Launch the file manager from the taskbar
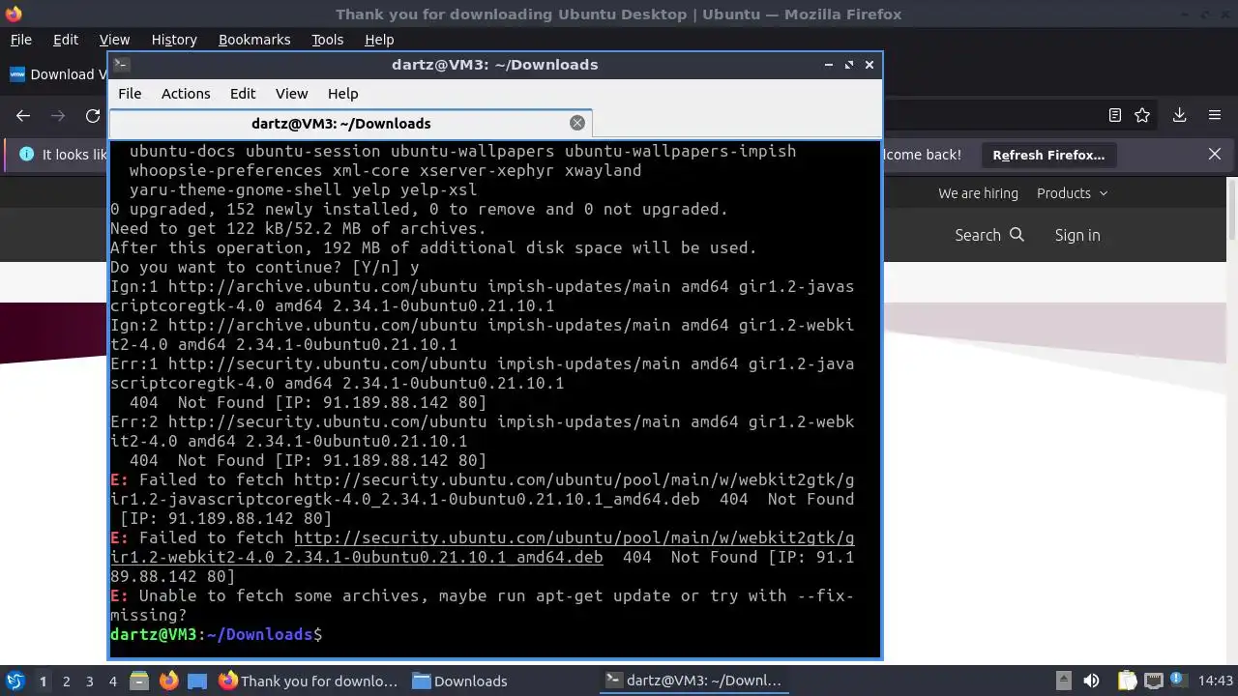Viewport: 1238px width, 696px height. [139, 681]
